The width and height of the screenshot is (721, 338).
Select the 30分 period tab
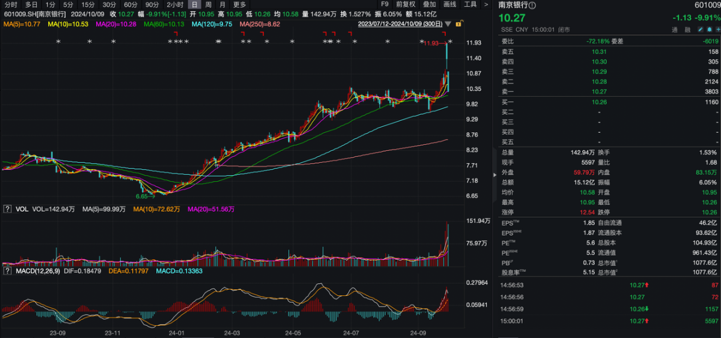tap(109, 5)
